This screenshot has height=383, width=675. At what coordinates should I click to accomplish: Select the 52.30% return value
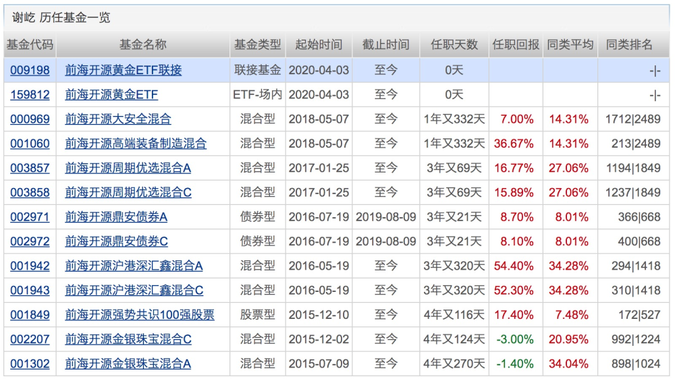(x=514, y=291)
